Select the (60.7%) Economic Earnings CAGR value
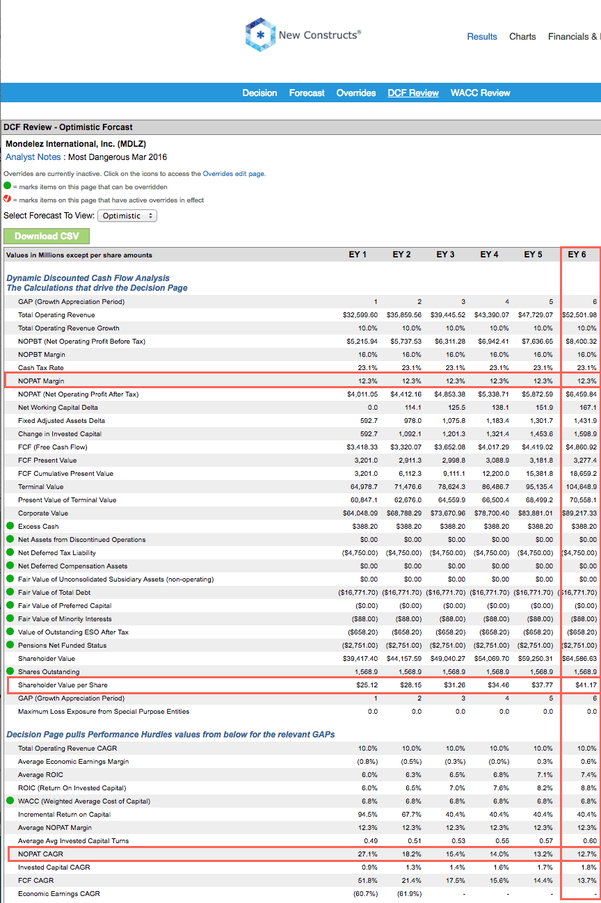This screenshot has width=601, height=903. tap(366, 894)
